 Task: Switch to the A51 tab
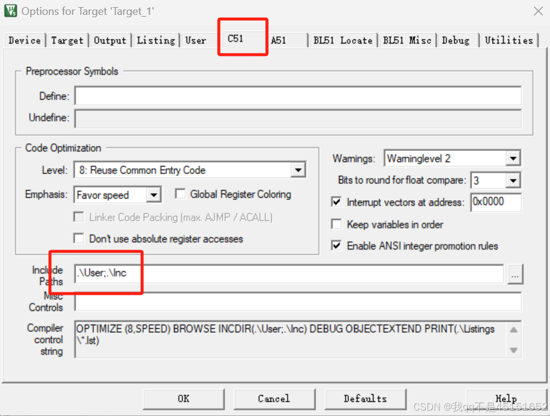pyautogui.click(x=278, y=40)
